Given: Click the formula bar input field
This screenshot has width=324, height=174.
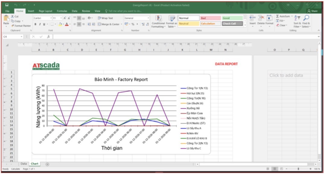Looking at the screenshot, I should [x=181, y=37].
